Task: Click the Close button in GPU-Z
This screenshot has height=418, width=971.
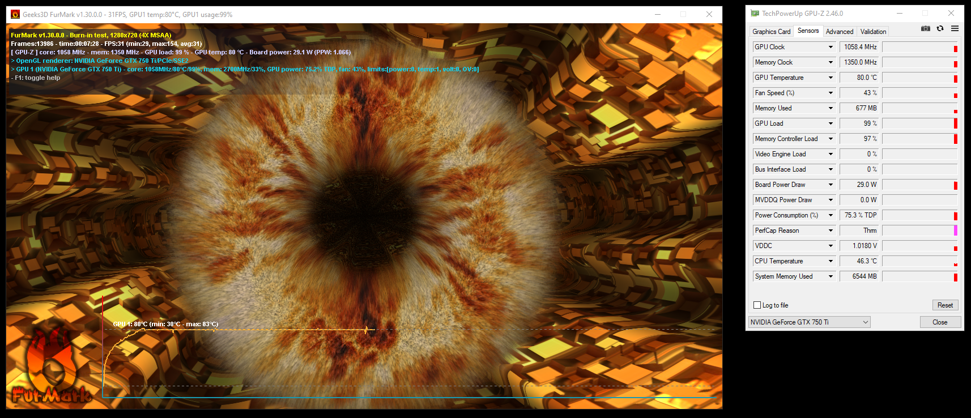Action: (x=940, y=322)
